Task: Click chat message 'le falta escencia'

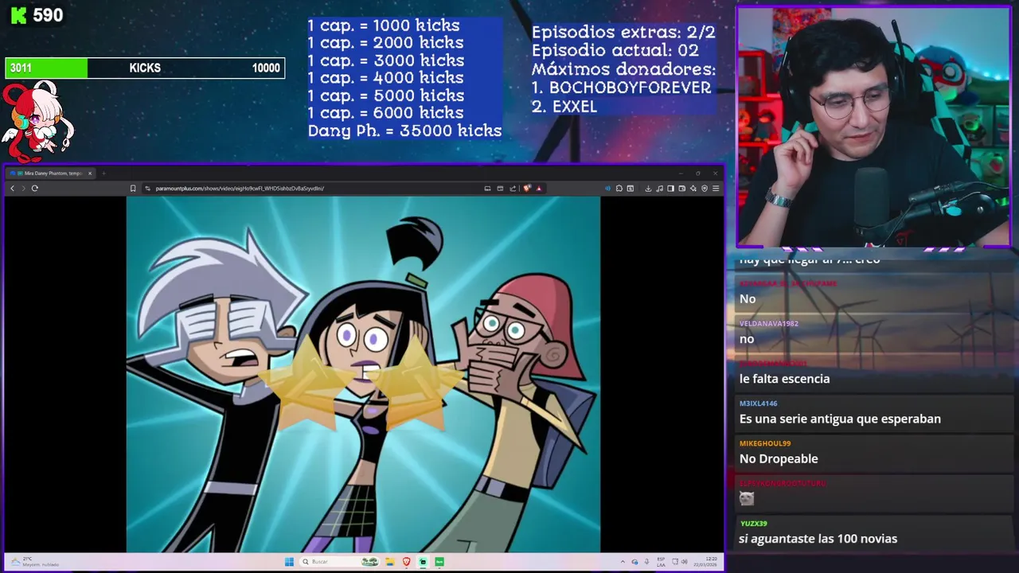Action: (x=784, y=379)
